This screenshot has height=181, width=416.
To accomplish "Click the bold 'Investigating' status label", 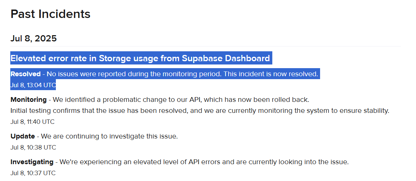I will pos(32,162).
